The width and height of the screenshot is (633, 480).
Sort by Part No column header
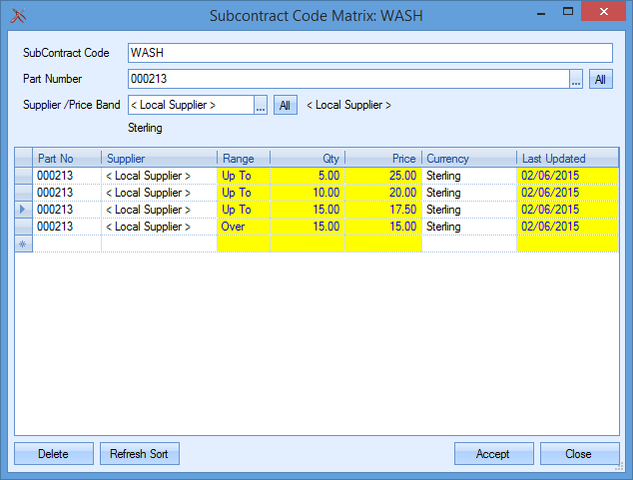[x=67, y=158]
